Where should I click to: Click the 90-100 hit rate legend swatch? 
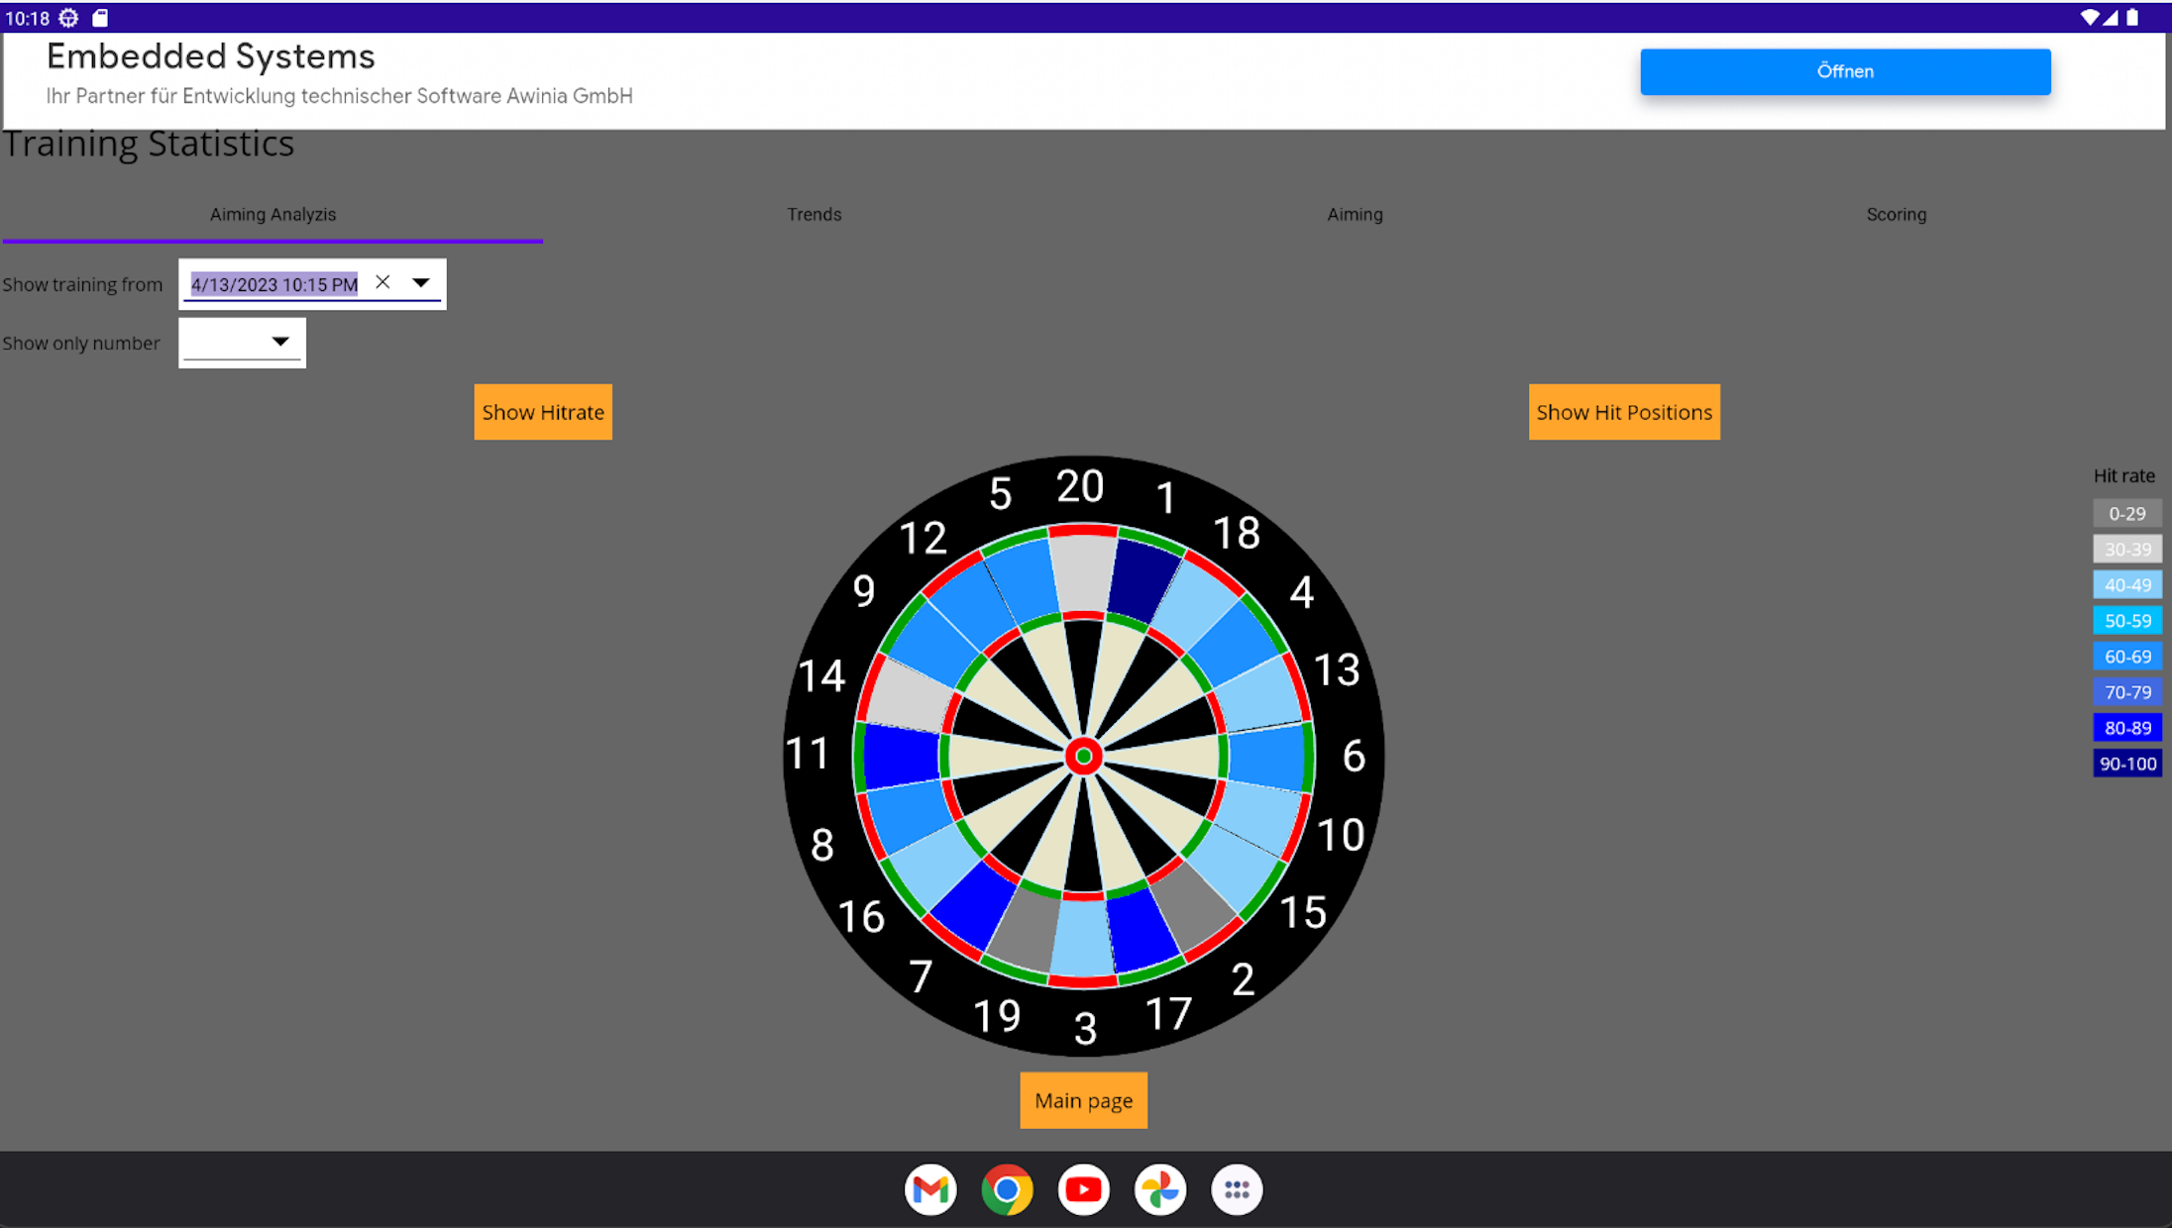(2126, 764)
